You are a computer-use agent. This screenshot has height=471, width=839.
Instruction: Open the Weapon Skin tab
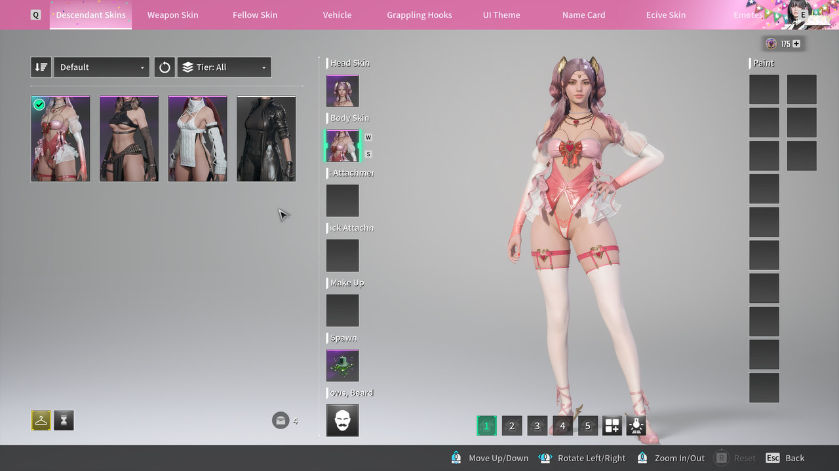(x=172, y=15)
